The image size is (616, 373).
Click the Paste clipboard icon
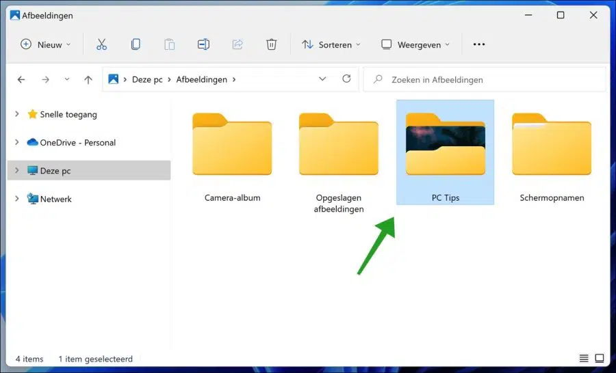pos(169,44)
